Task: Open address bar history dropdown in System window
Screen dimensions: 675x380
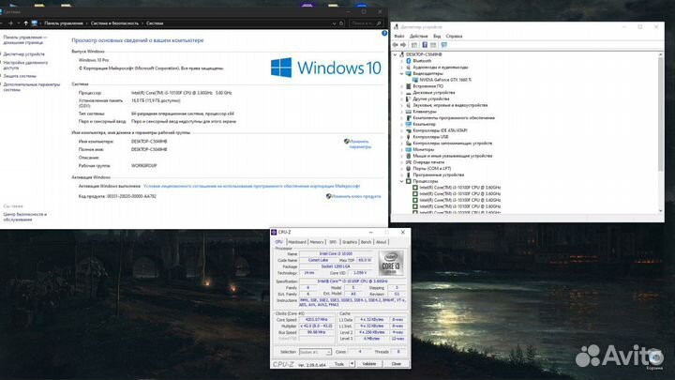Action: 334,23
